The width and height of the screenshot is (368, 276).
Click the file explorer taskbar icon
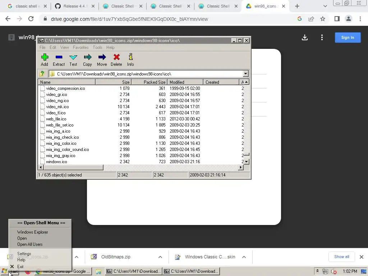point(98,272)
